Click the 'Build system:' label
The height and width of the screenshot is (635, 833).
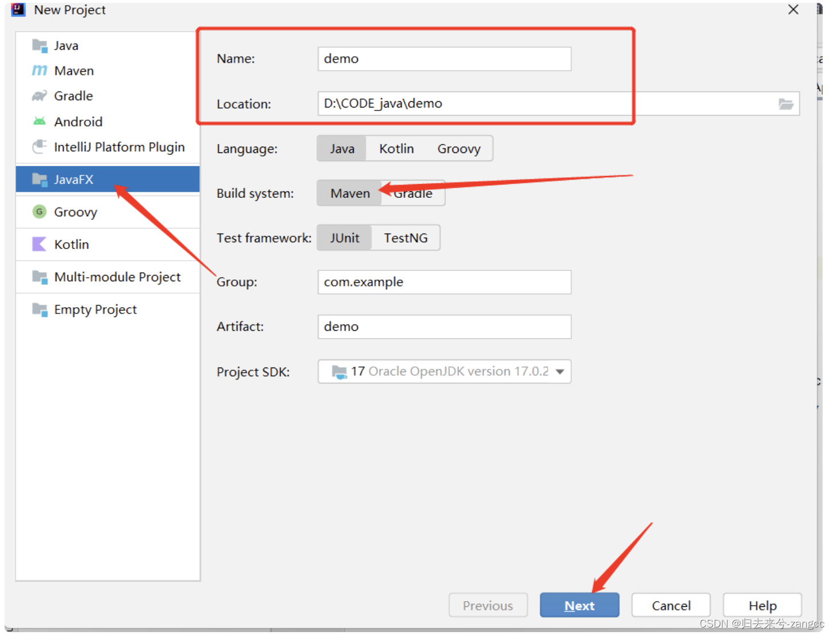tap(255, 193)
